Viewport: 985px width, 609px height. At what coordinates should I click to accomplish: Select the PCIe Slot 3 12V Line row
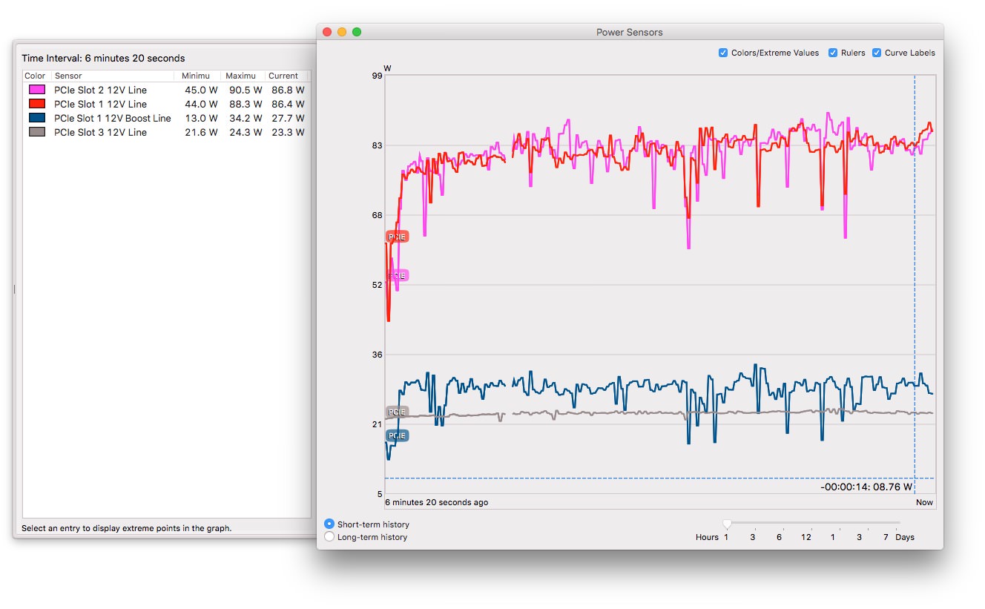click(166, 132)
